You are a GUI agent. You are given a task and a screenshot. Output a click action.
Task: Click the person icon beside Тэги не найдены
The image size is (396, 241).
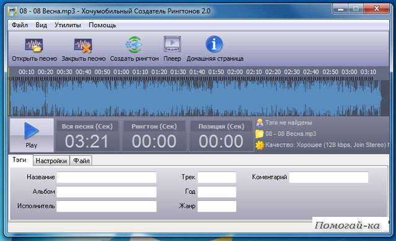tap(260, 123)
